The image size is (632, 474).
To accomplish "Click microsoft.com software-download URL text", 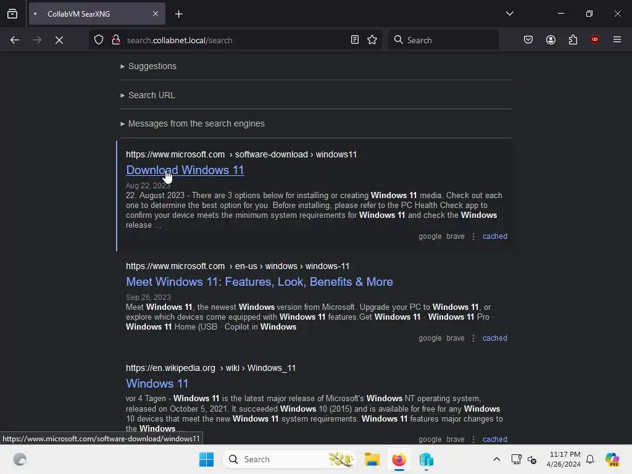I will 241,154.
